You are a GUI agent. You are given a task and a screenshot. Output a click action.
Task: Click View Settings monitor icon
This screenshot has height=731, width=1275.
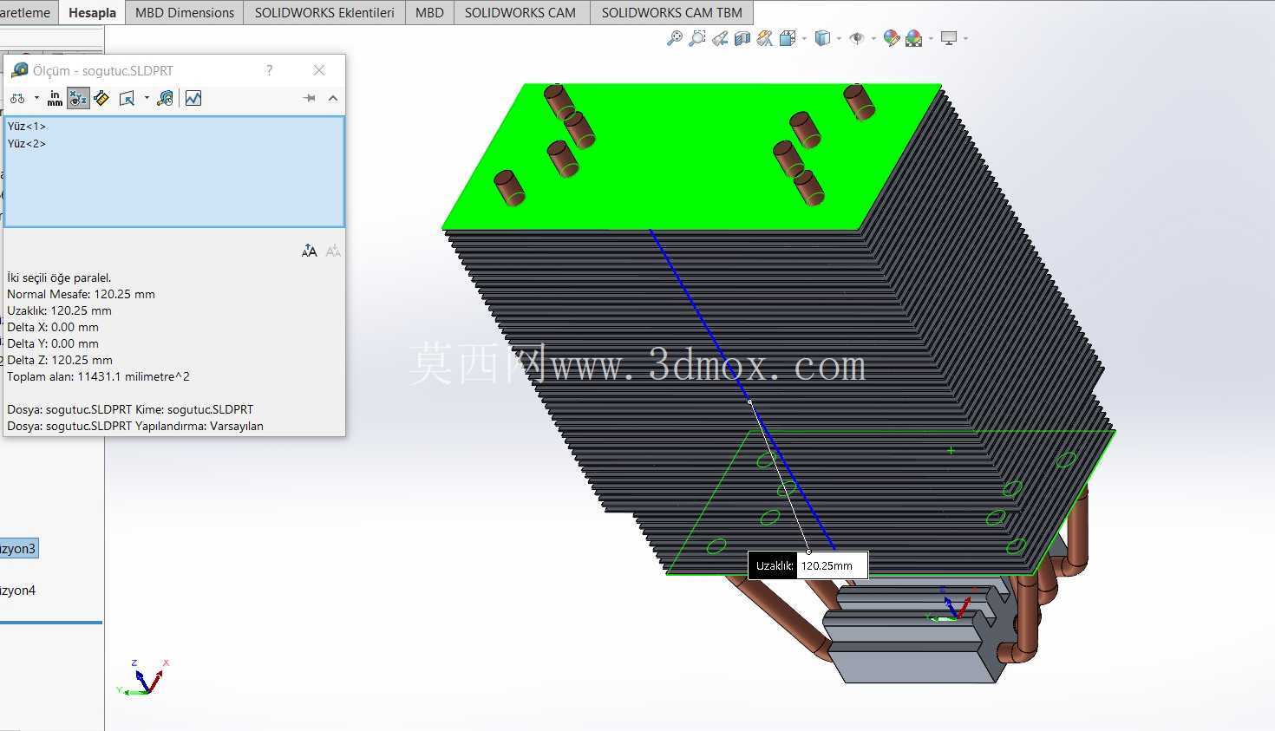949,38
